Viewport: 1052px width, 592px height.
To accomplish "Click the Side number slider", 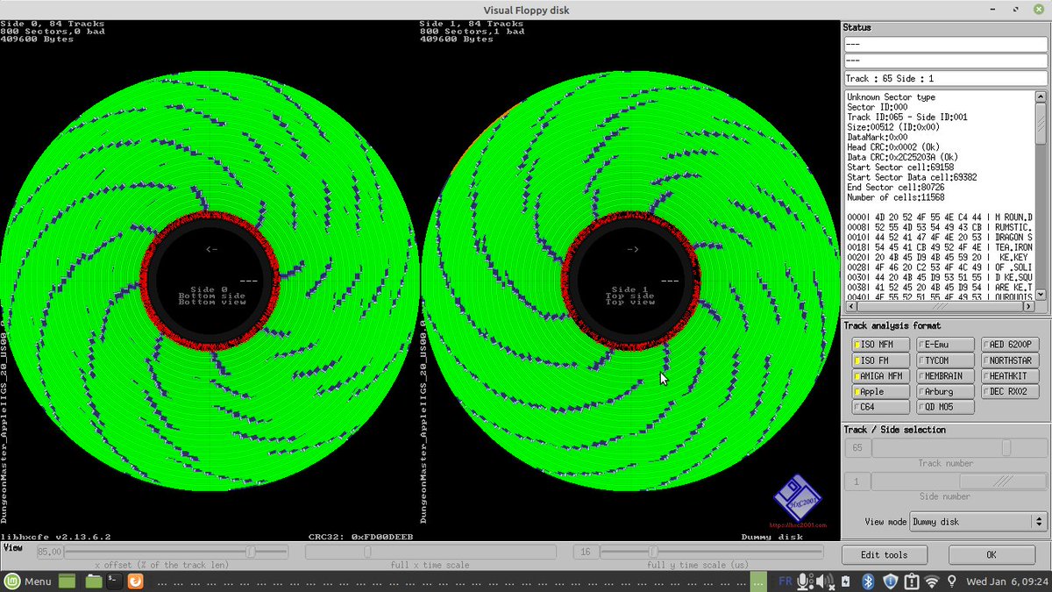I will (959, 481).
